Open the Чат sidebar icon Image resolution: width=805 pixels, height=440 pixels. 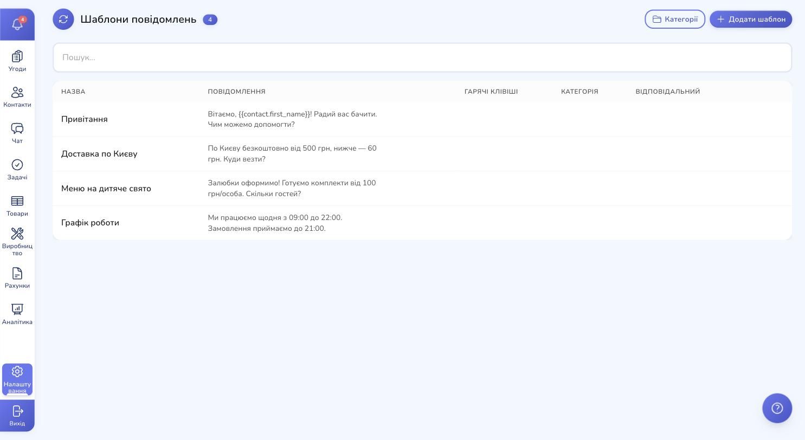click(x=17, y=128)
